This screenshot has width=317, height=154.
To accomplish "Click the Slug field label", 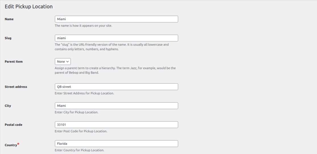I will point(8,38).
